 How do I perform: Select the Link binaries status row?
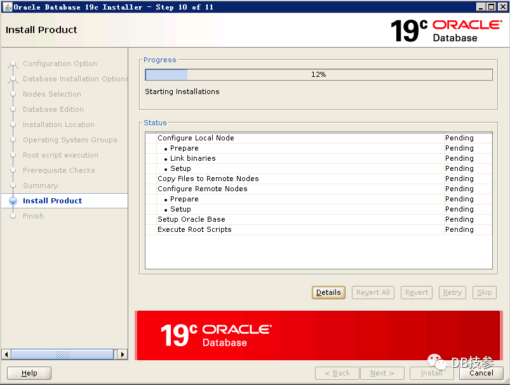point(192,158)
